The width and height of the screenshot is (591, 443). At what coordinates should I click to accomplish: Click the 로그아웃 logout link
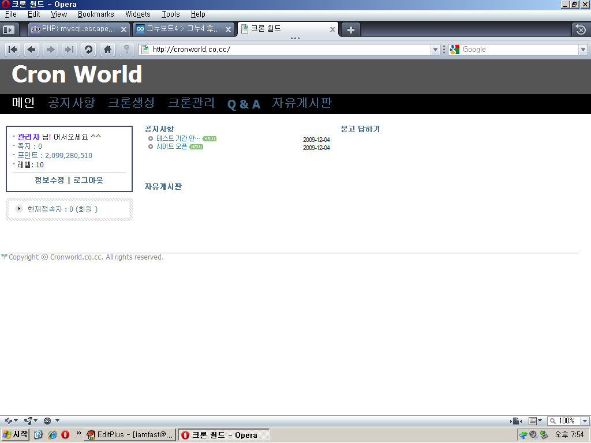coord(88,181)
